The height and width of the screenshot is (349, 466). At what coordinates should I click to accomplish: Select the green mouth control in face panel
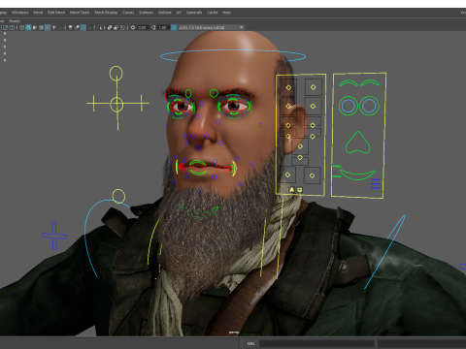coord(357,174)
